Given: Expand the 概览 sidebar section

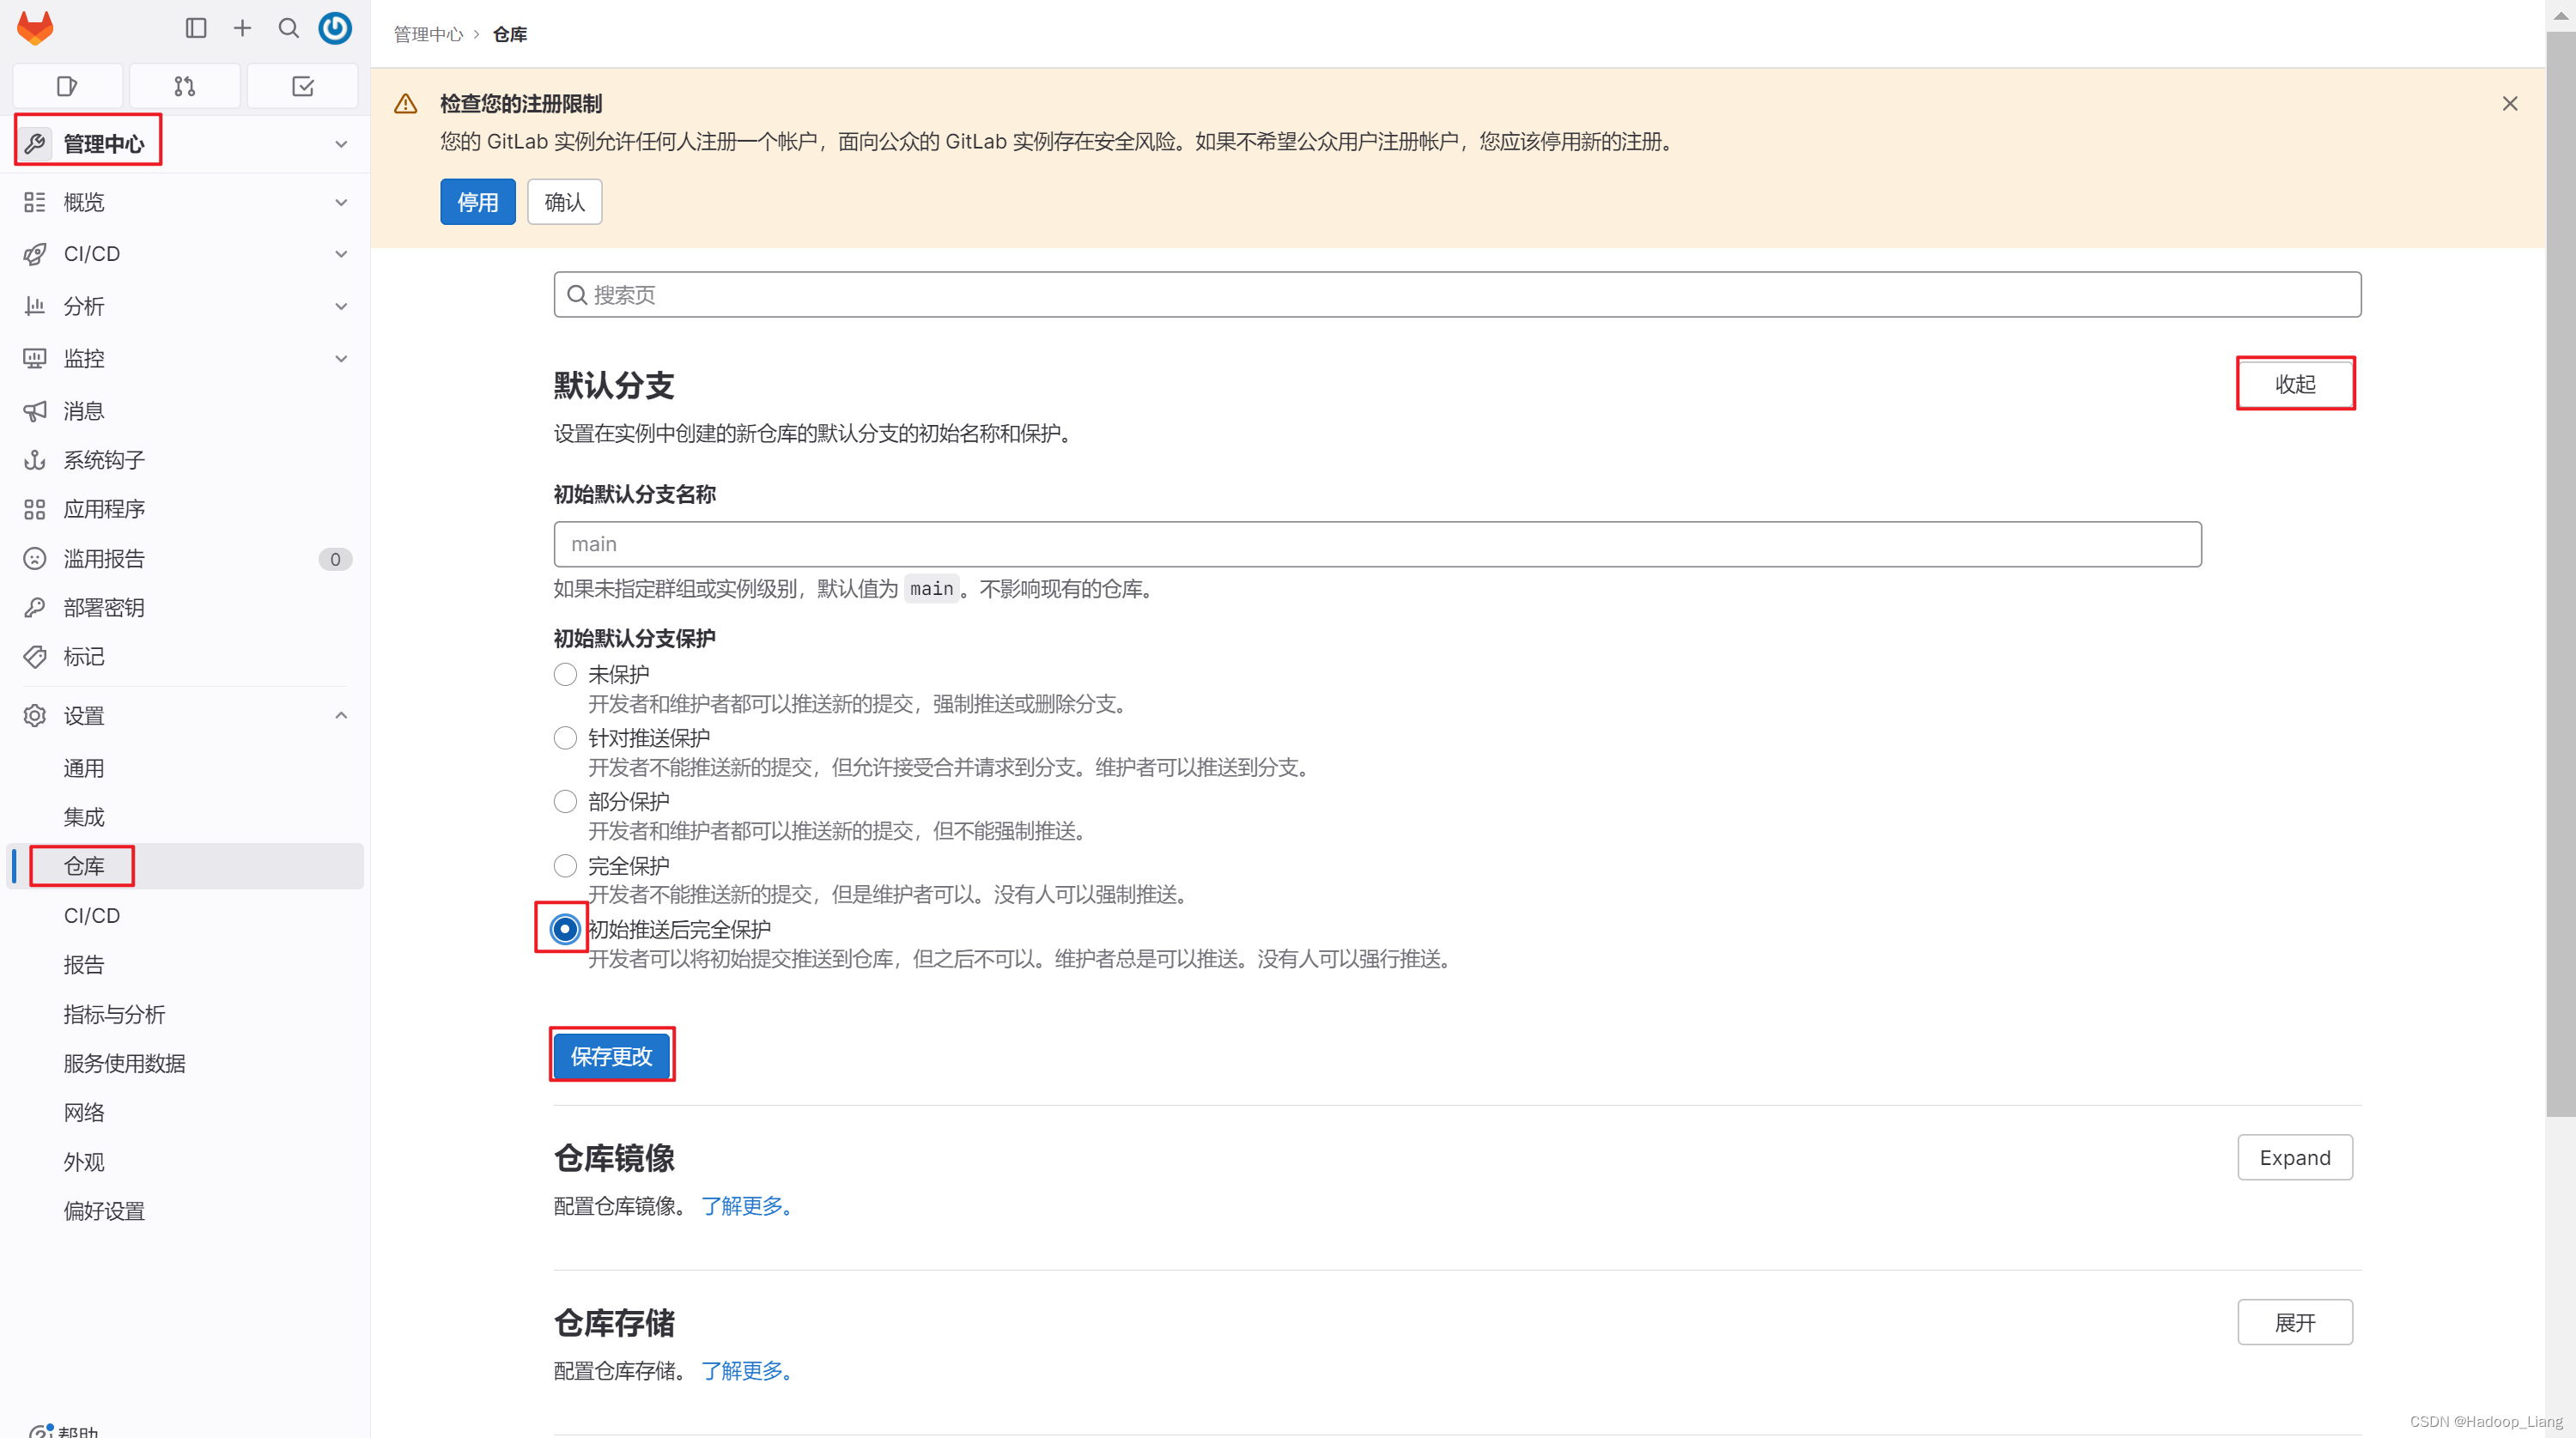Looking at the screenshot, I should tap(185, 202).
